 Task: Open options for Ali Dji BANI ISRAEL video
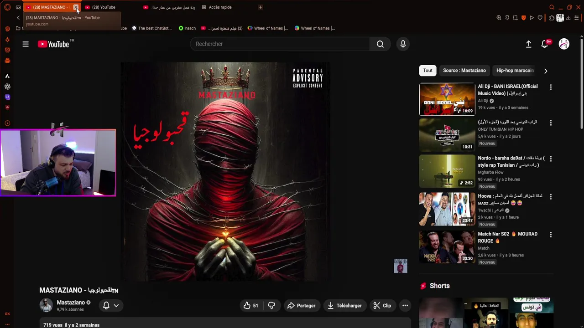[x=551, y=87]
